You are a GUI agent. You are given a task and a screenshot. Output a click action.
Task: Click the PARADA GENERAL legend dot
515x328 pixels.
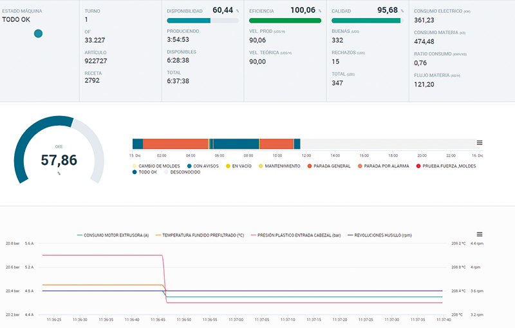310,166
